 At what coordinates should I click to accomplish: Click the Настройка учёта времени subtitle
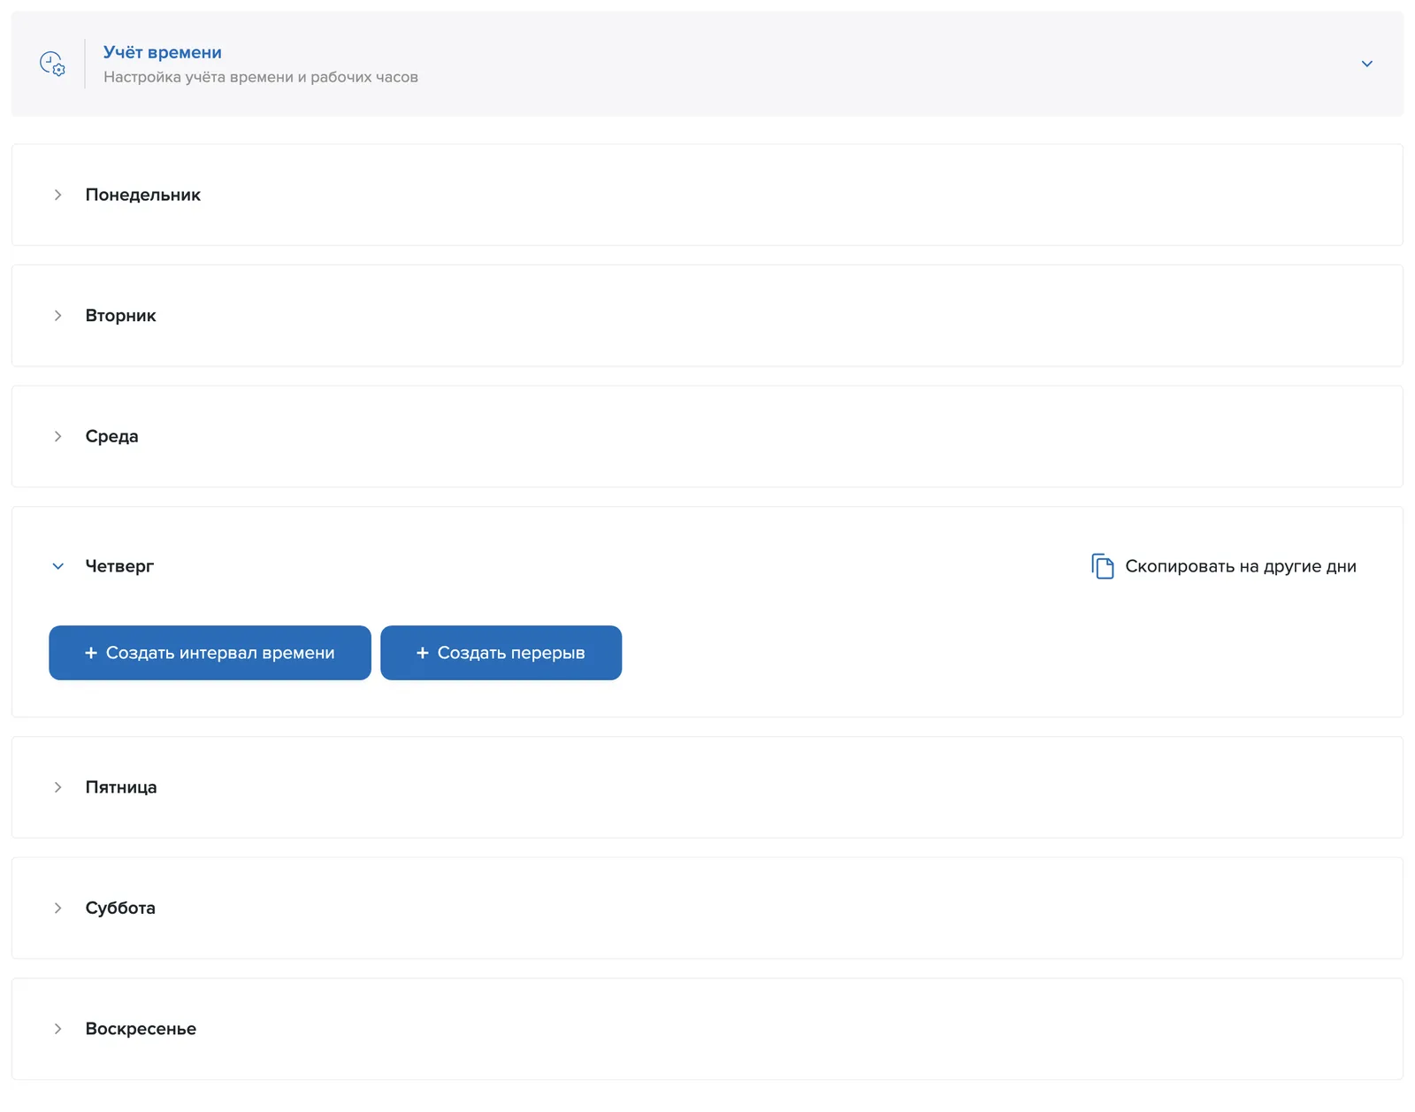tap(261, 77)
